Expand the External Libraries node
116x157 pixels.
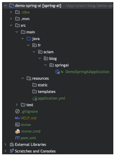click(x=5, y=144)
